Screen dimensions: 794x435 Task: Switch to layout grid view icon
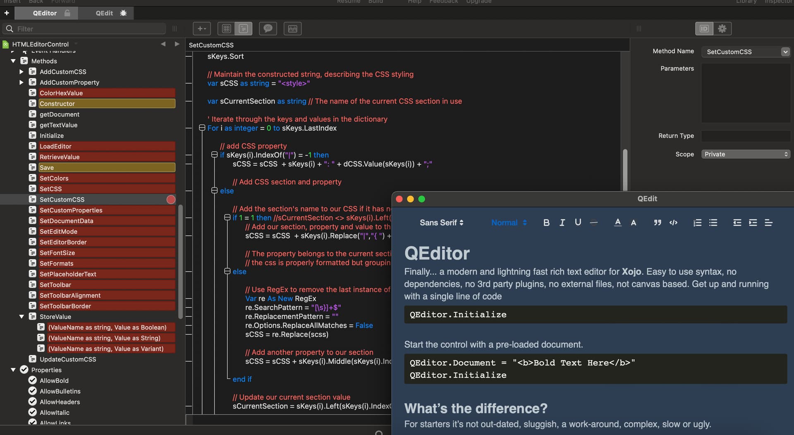tap(226, 29)
